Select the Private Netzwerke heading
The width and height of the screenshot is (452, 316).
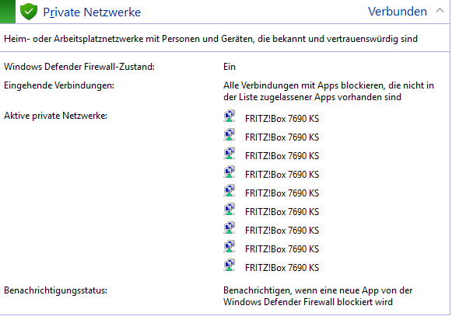click(x=92, y=12)
